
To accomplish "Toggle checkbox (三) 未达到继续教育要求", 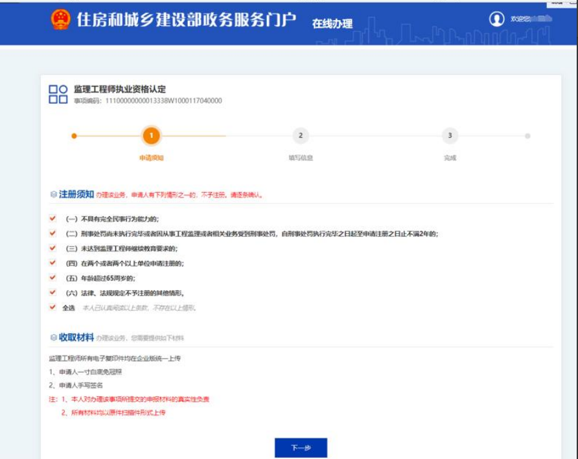I will pos(53,249).
